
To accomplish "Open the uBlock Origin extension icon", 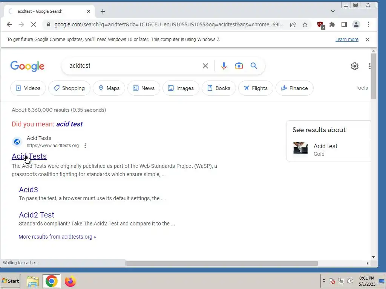I will pyautogui.click(x=321, y=25).
